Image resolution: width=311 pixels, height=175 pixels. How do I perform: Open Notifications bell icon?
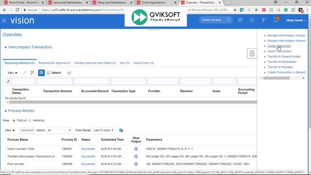[276, 20]
